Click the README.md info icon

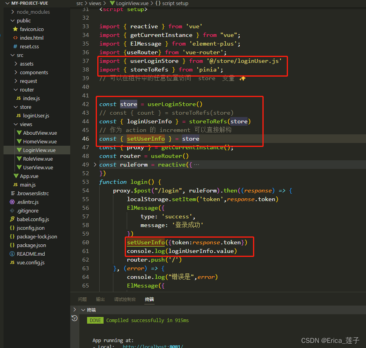tap(12, 254)
